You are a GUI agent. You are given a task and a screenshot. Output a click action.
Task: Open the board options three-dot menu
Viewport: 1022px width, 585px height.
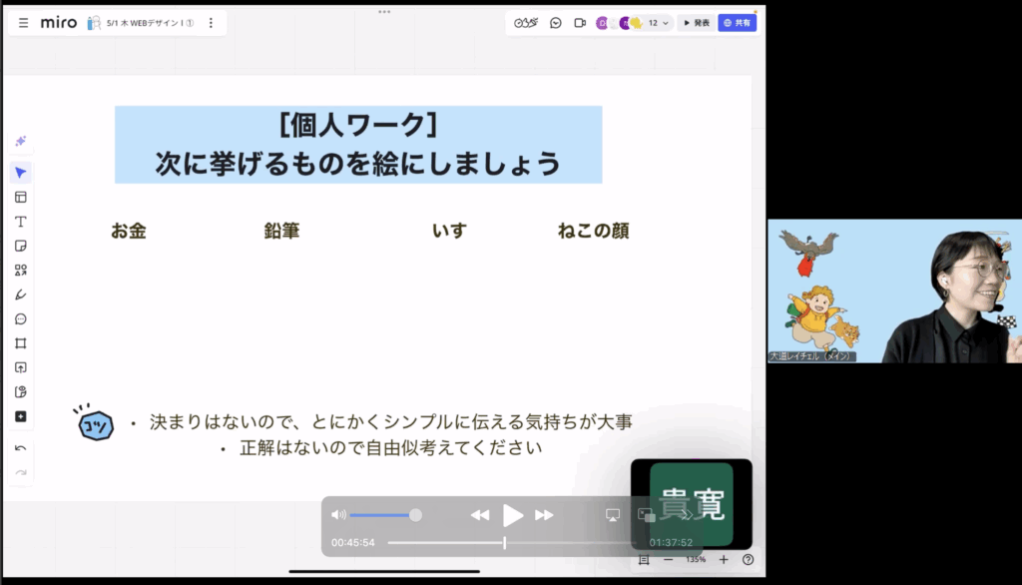click(x=211, y=23)
